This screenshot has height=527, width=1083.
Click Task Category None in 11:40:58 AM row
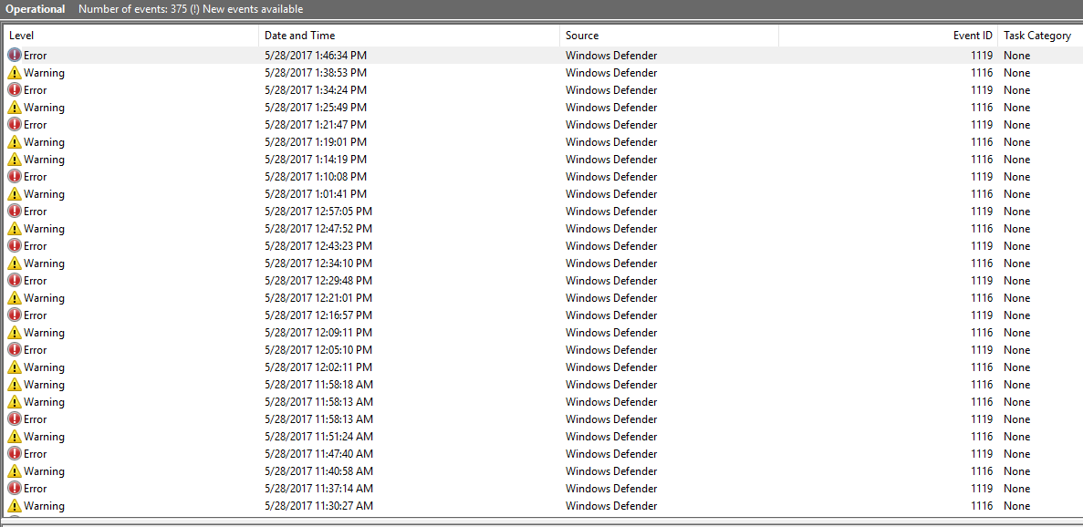[x=1016, y=470]
